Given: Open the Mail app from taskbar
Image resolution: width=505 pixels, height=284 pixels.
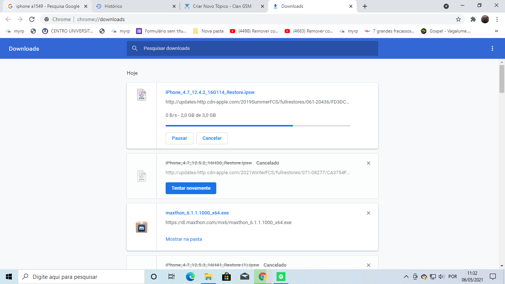Looking at the screenshot, I should pyautogui.click(x=244, y=277).
